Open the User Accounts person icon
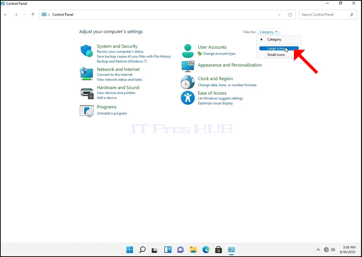This screenshot has height=257, width=362. tap(188, 51)
